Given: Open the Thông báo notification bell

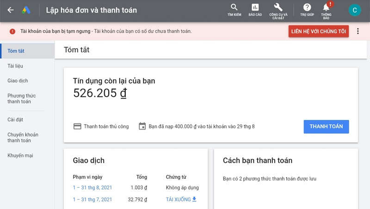Looking at the screenshot, I should [327, 8].
